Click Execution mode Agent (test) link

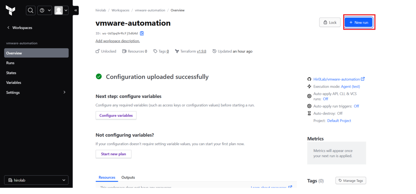(x=350, y=87)
